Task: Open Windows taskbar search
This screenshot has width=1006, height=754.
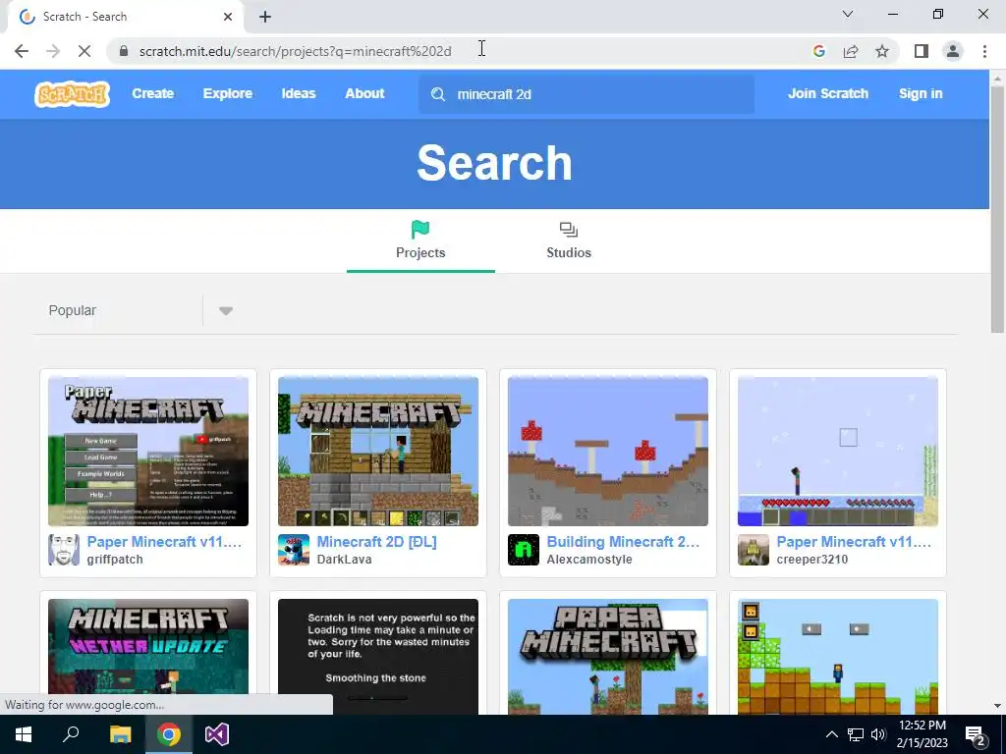Action: coord(71,734)
